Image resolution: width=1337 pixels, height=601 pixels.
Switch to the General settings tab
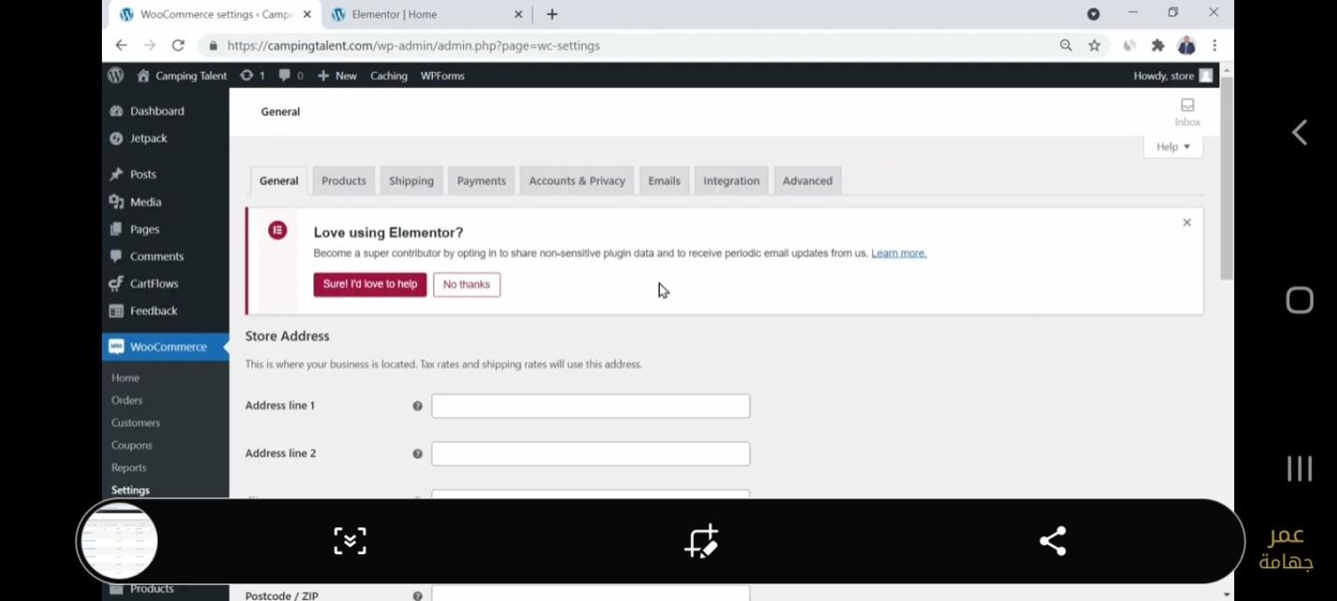point(279,181)
